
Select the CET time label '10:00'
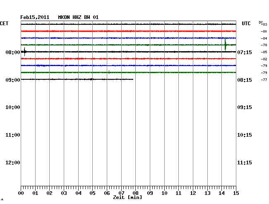[13, 107]
